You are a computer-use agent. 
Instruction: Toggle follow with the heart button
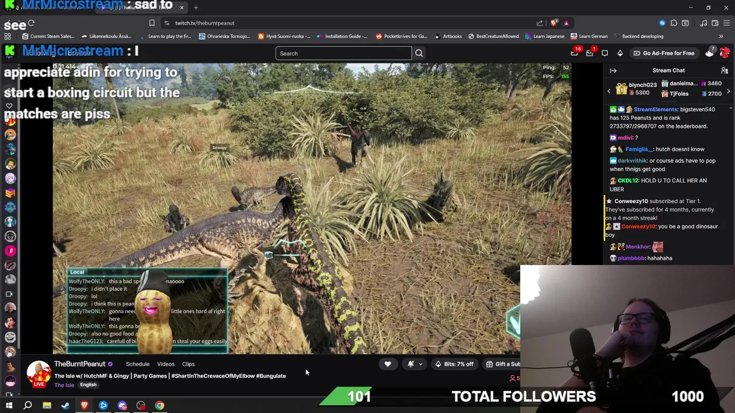pos(388,364)
